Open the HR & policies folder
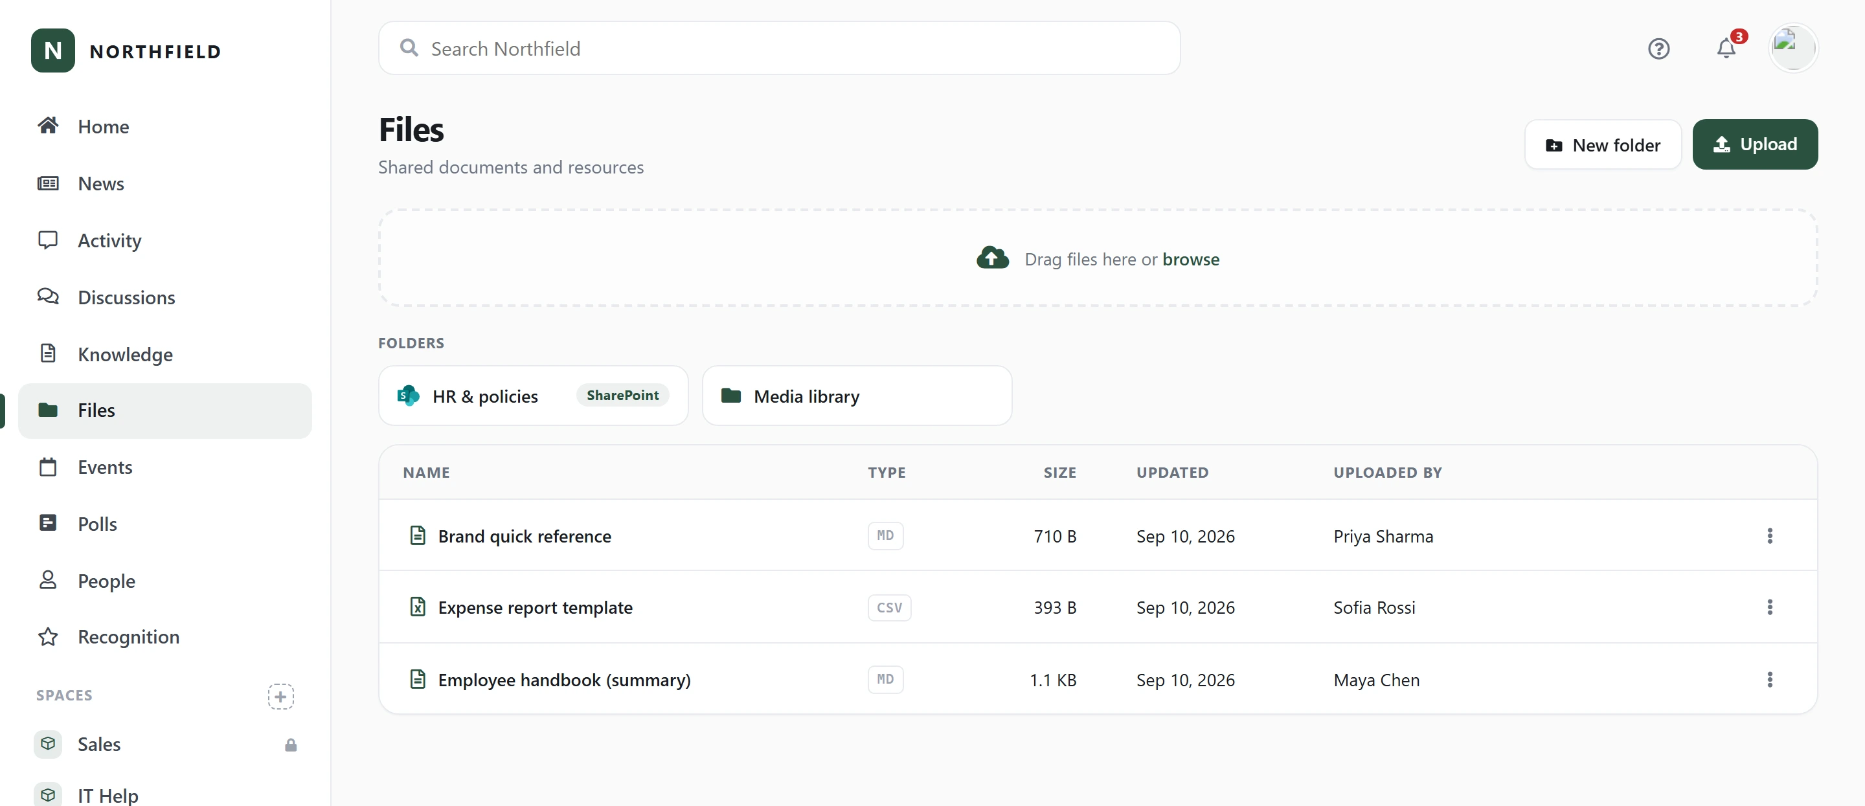 pos(533,396)
